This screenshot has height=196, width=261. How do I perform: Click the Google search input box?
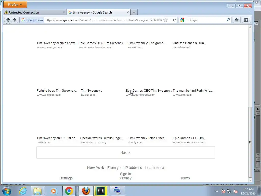click(x=207, y=20)
